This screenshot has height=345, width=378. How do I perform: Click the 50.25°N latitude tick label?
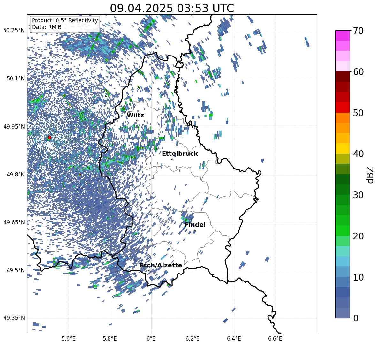pos(14,31)
